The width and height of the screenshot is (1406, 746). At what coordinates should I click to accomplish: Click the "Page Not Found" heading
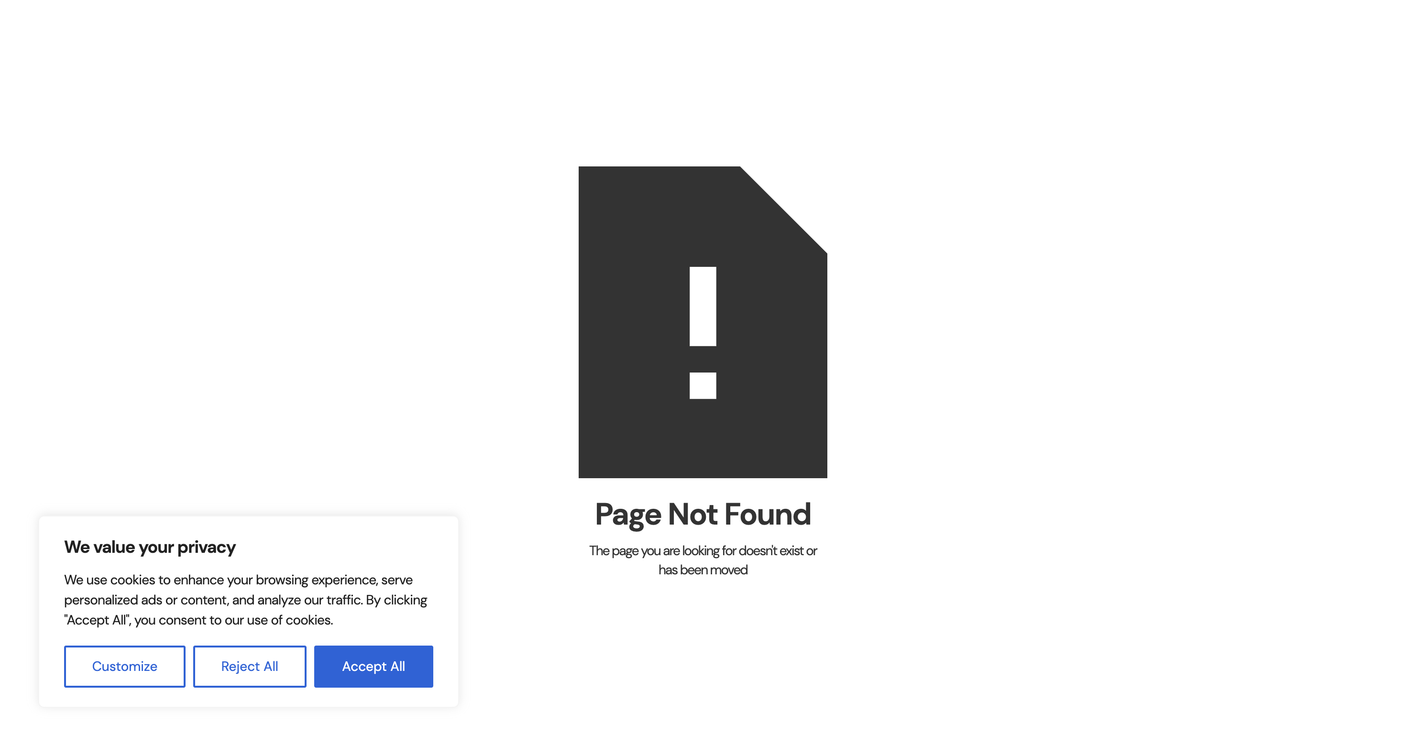tap(703, 514)
